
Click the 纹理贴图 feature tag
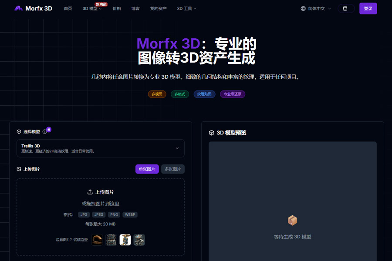click(204, 94)
